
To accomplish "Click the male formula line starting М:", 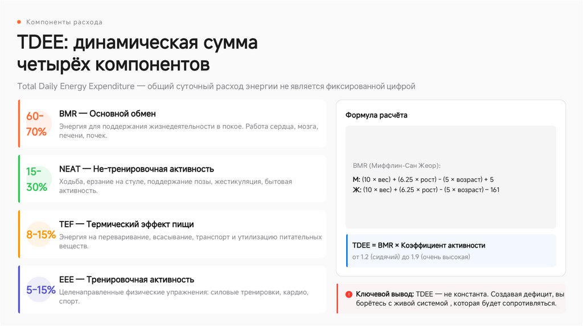I will [x=423, y=179].
